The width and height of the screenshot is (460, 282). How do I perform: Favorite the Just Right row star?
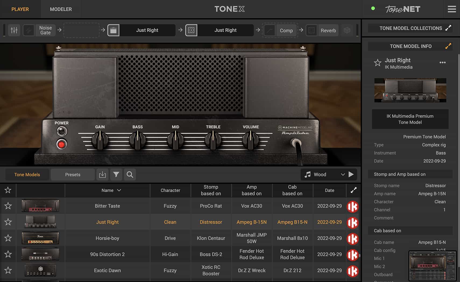(x=8, y=222)
